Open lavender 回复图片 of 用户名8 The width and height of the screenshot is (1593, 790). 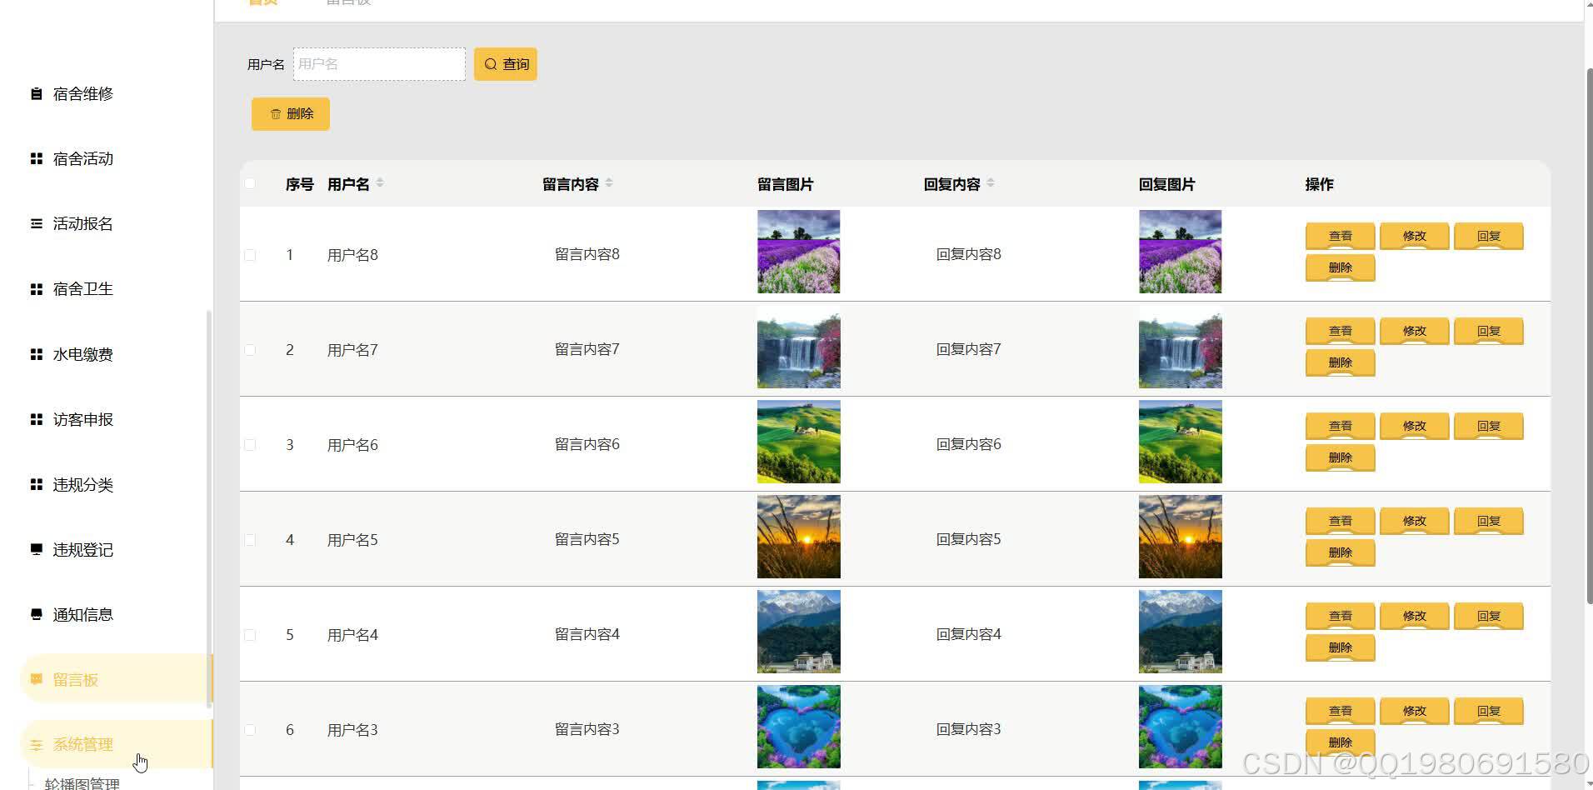(x=1180, y=252)
